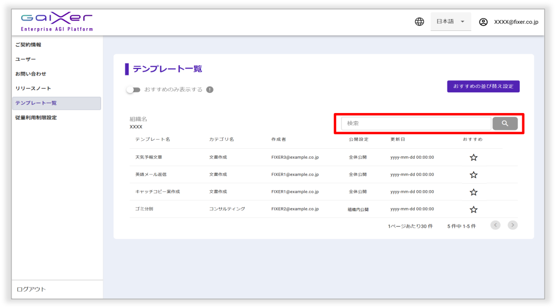The height and width of the screenshot is (308, 556).
Task: Click ログアウト to sign out
Action: [31, 290]
